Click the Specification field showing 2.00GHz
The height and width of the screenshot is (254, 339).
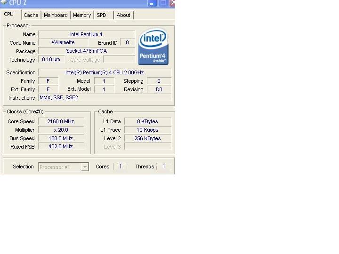pyautogui.click(x=105, y=72)
